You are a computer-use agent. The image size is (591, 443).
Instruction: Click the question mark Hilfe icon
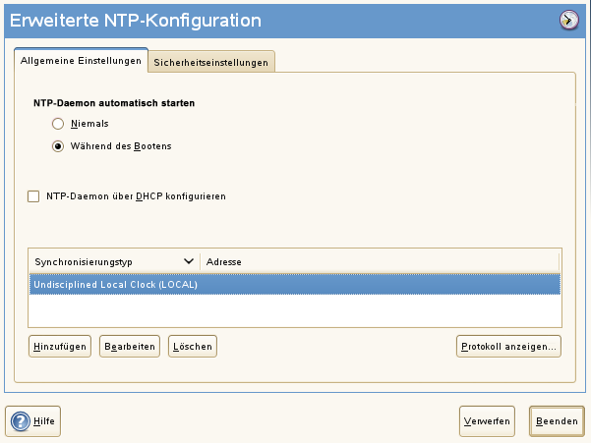click(21, 420)
